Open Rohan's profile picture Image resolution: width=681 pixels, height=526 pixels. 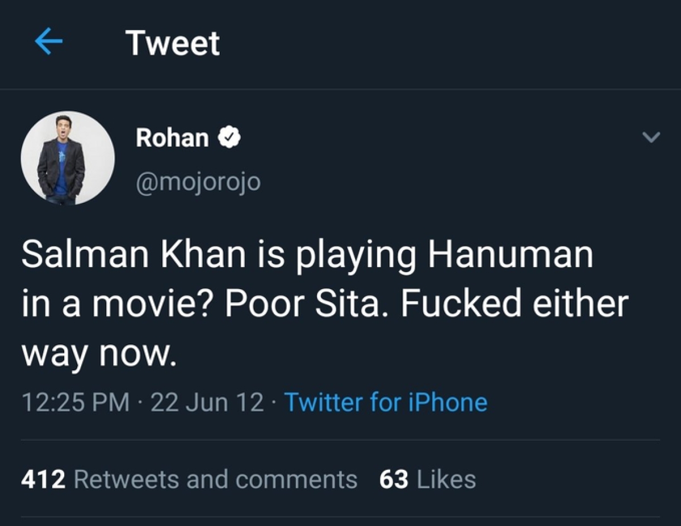[68, 158]
